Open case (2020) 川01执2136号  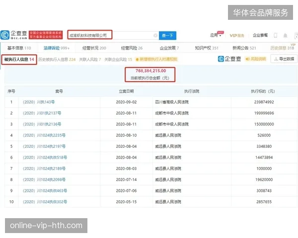click(42, 124)
